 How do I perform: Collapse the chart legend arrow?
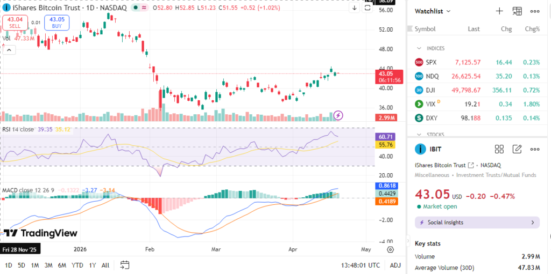click(x=9, y=50)
